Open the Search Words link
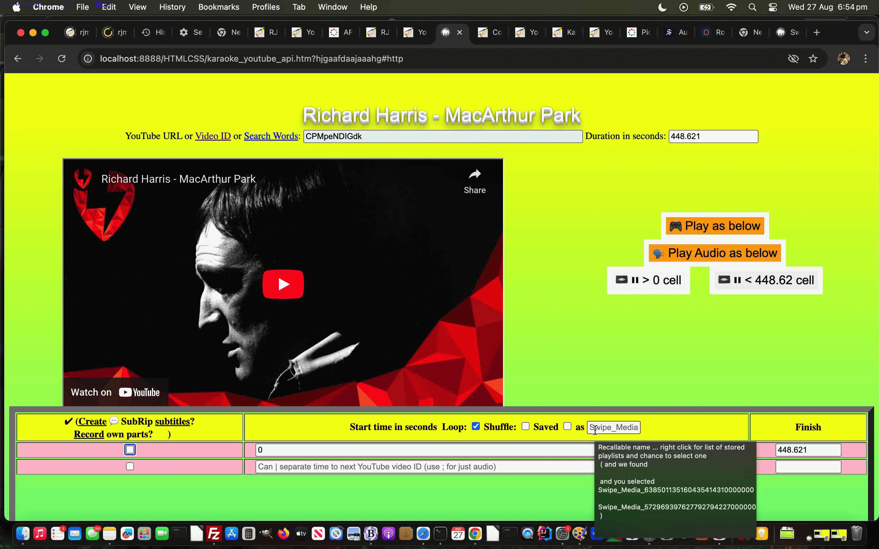This screenshot has width=879, height=549. (x=271, y=136)
